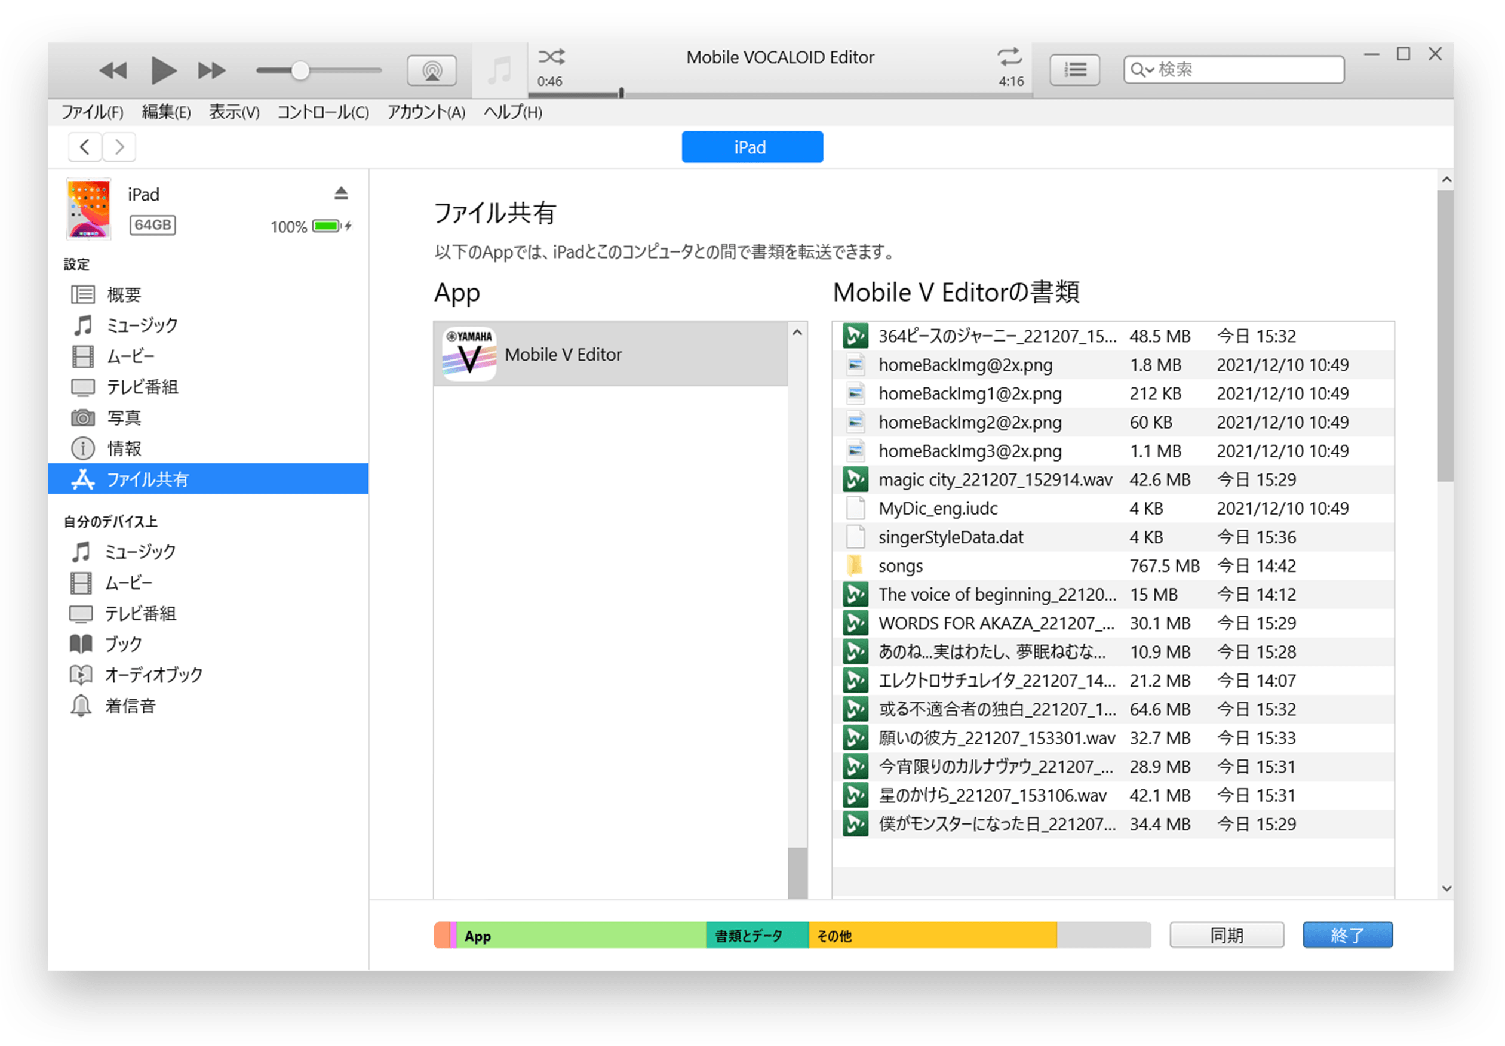Select 願いの彼方_221207_153301.wav file
1505x1046 pixels.
click(x=1113, y=739)
